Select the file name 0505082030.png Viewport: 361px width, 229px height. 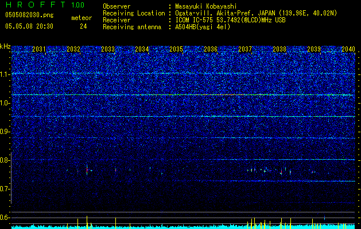29,15
